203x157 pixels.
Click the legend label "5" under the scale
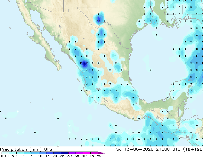[x=31, y=156]
